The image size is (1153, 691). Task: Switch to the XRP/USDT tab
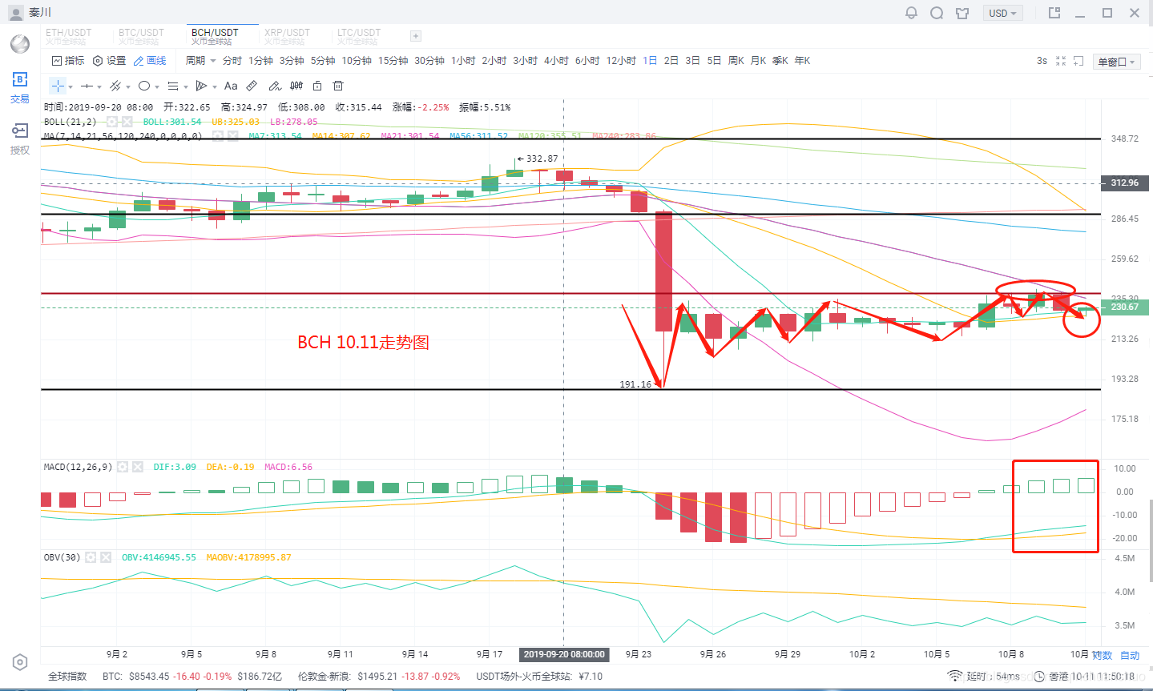click(287, 36)
